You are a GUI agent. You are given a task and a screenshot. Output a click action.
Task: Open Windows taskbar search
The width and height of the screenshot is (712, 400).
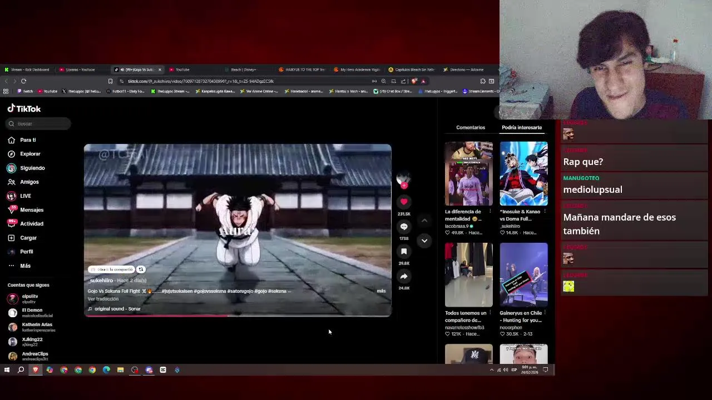coord(21,370)
